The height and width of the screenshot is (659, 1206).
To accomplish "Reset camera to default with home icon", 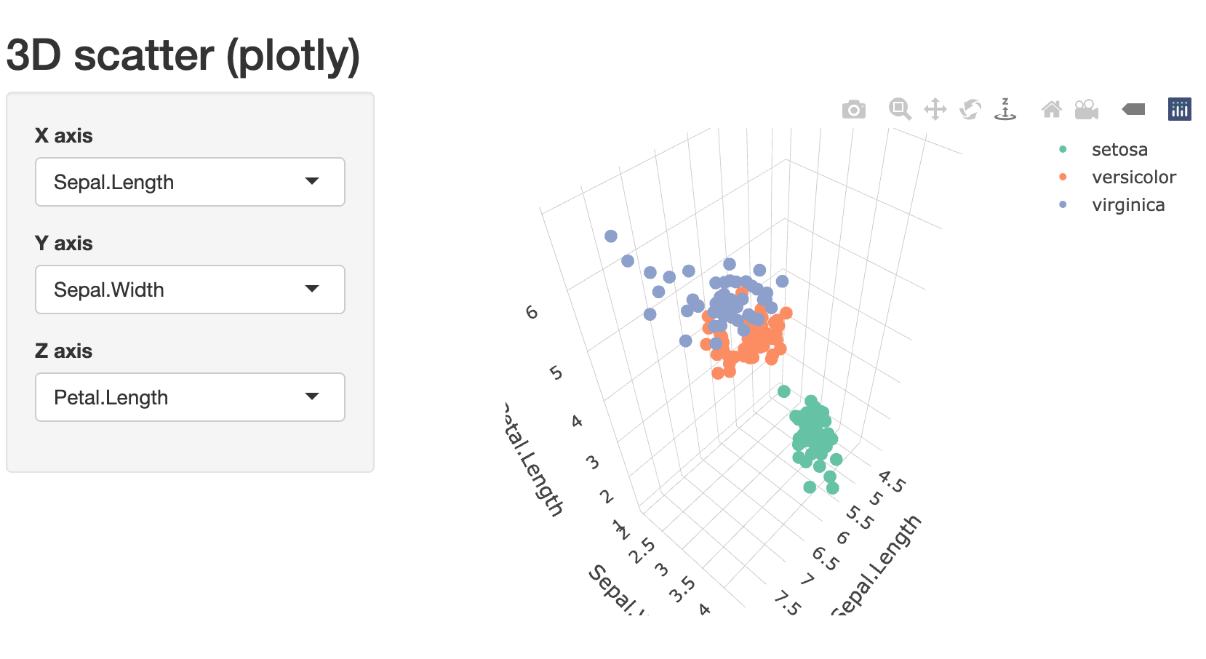I will (x=1052, y=110).
